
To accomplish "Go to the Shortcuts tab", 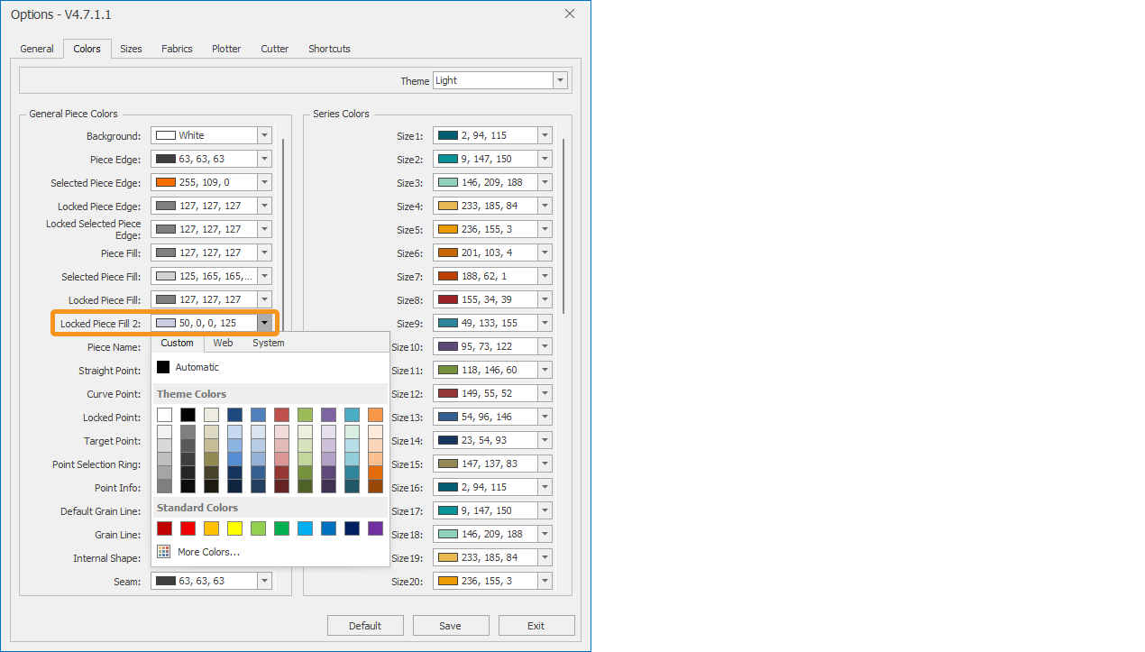I will pyautogui.click(x=329, y=49).
